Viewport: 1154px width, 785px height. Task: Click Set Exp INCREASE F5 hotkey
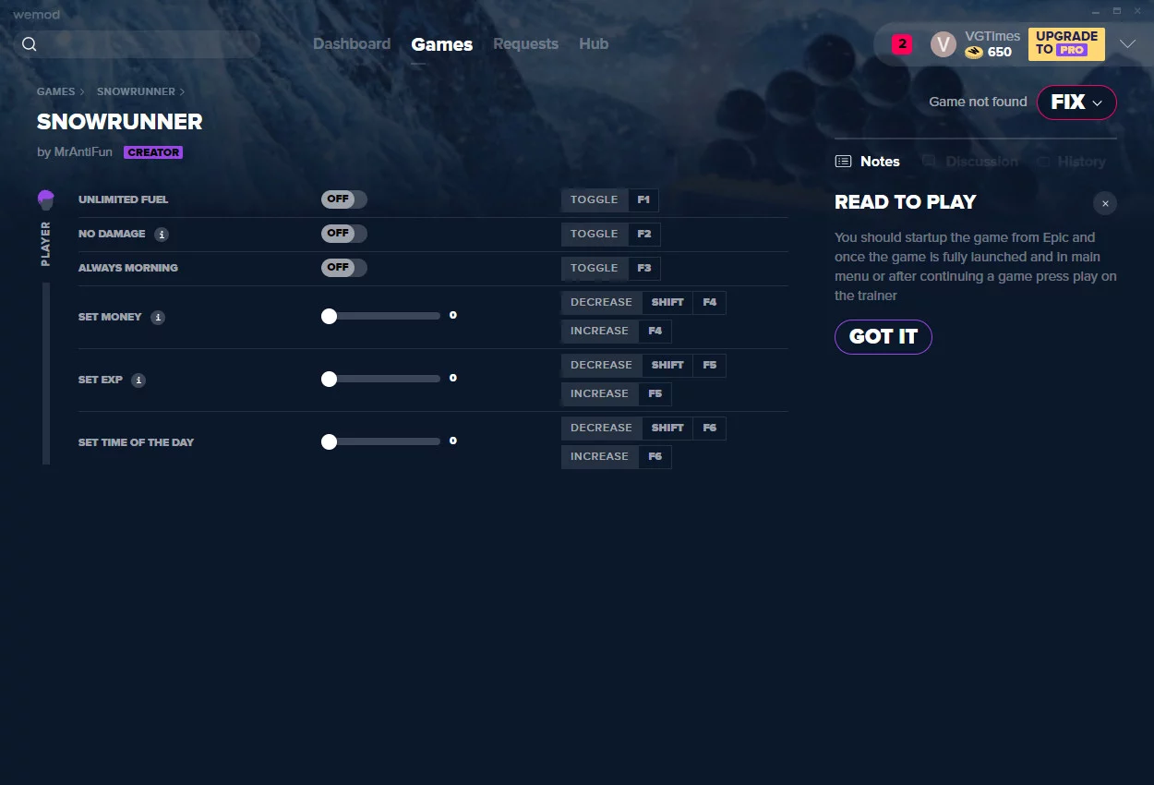(x=616, y=394)
